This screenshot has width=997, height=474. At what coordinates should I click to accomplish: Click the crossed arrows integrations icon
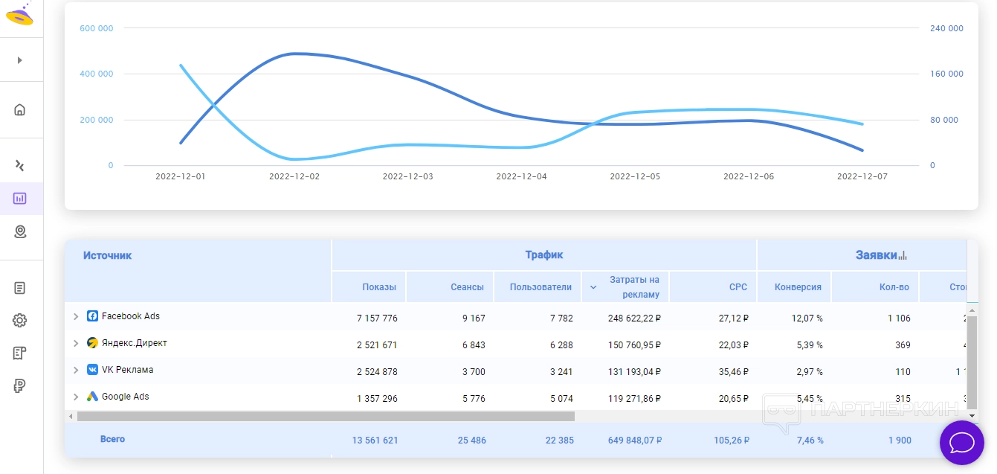coord(20,165)
